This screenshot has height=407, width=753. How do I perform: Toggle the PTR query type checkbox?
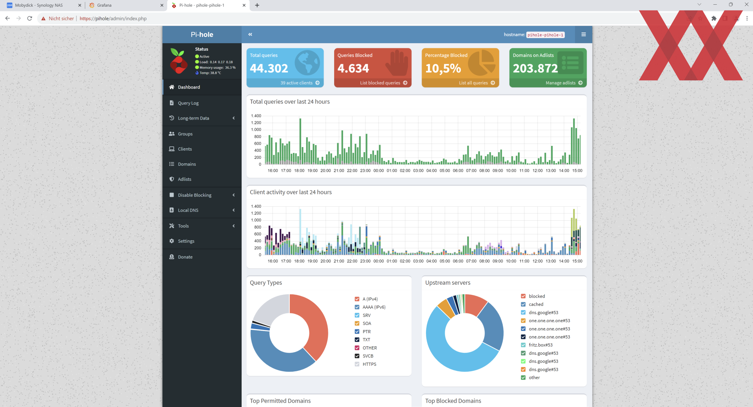pos(357,331)
